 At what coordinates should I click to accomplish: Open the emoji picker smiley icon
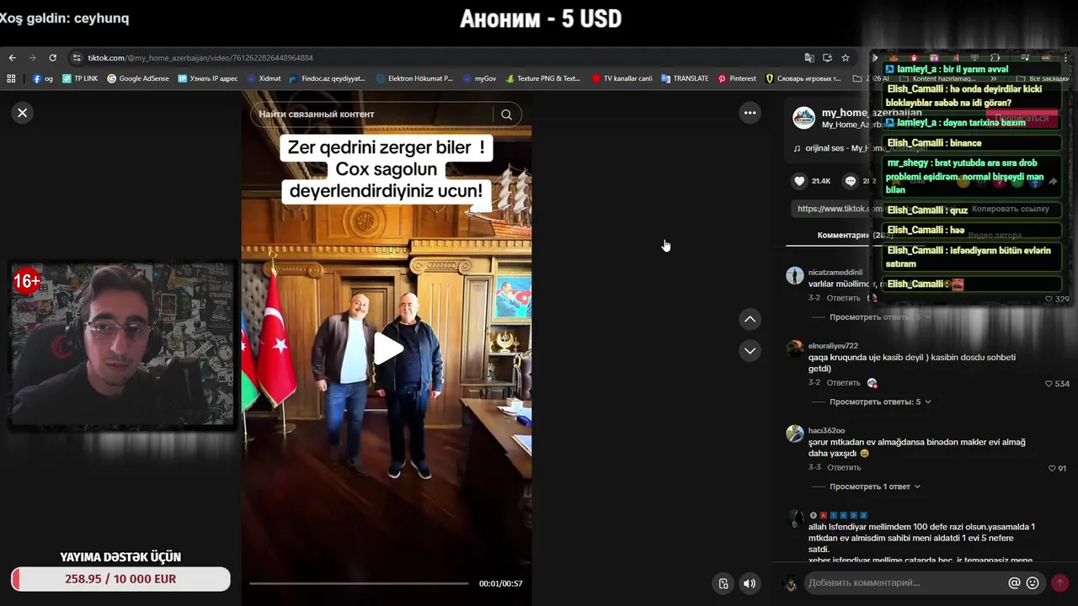pyautogui.click(x=1033, y=582)
